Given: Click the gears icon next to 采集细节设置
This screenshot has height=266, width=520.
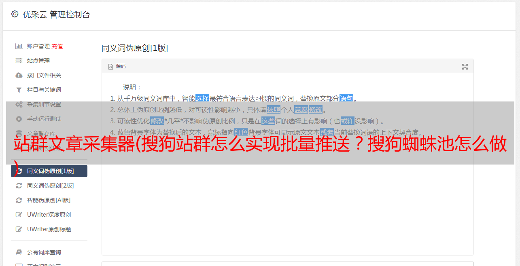Looking at the screenshot, I should (x=19, y=104).
